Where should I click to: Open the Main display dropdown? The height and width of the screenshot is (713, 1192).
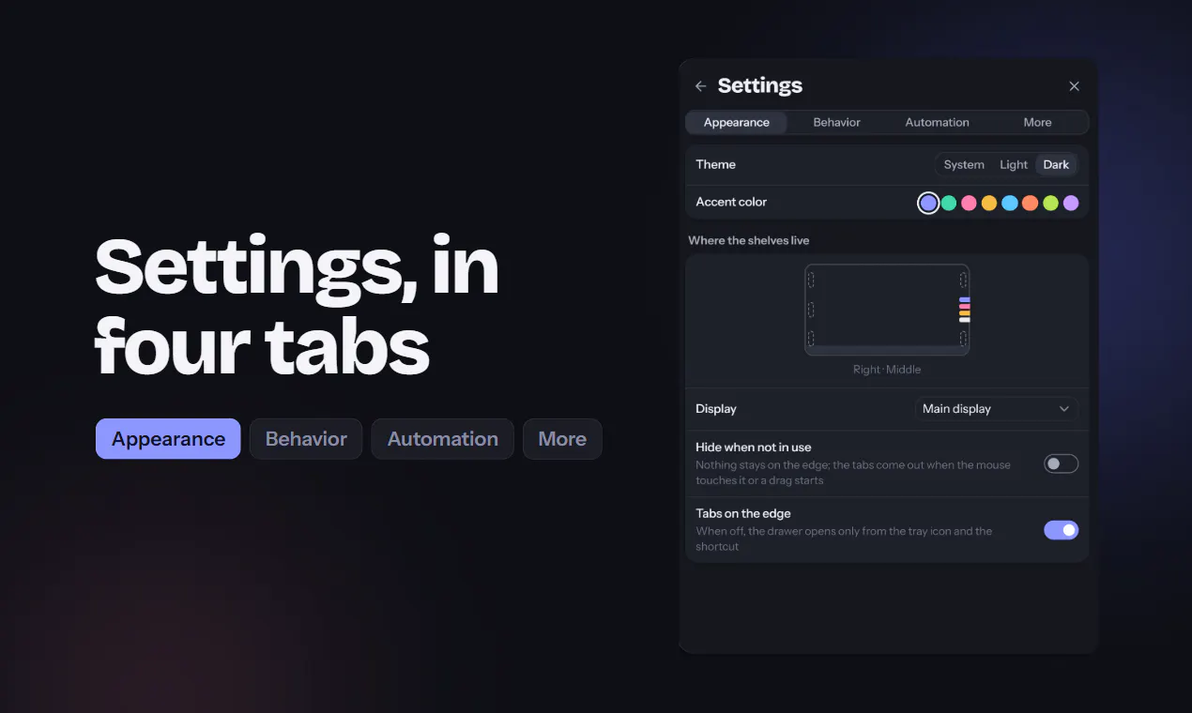tap(996, 409)
